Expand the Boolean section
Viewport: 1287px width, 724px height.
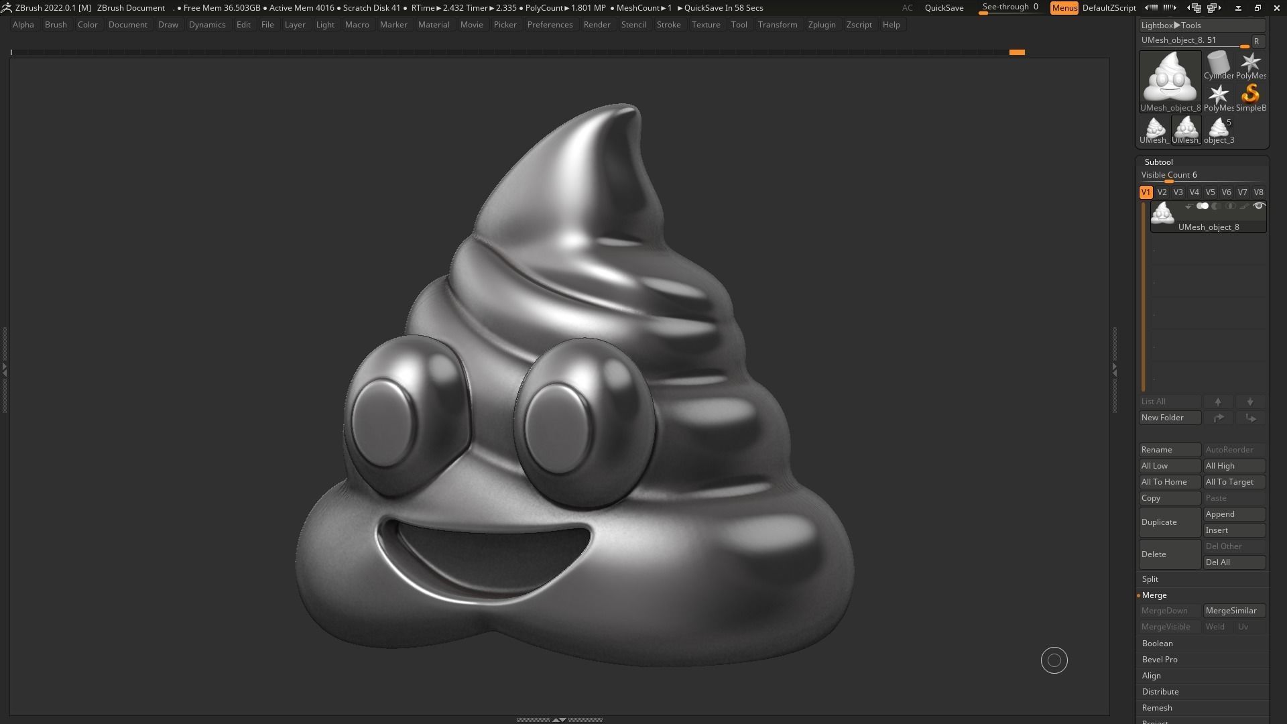click(1157, 644)
